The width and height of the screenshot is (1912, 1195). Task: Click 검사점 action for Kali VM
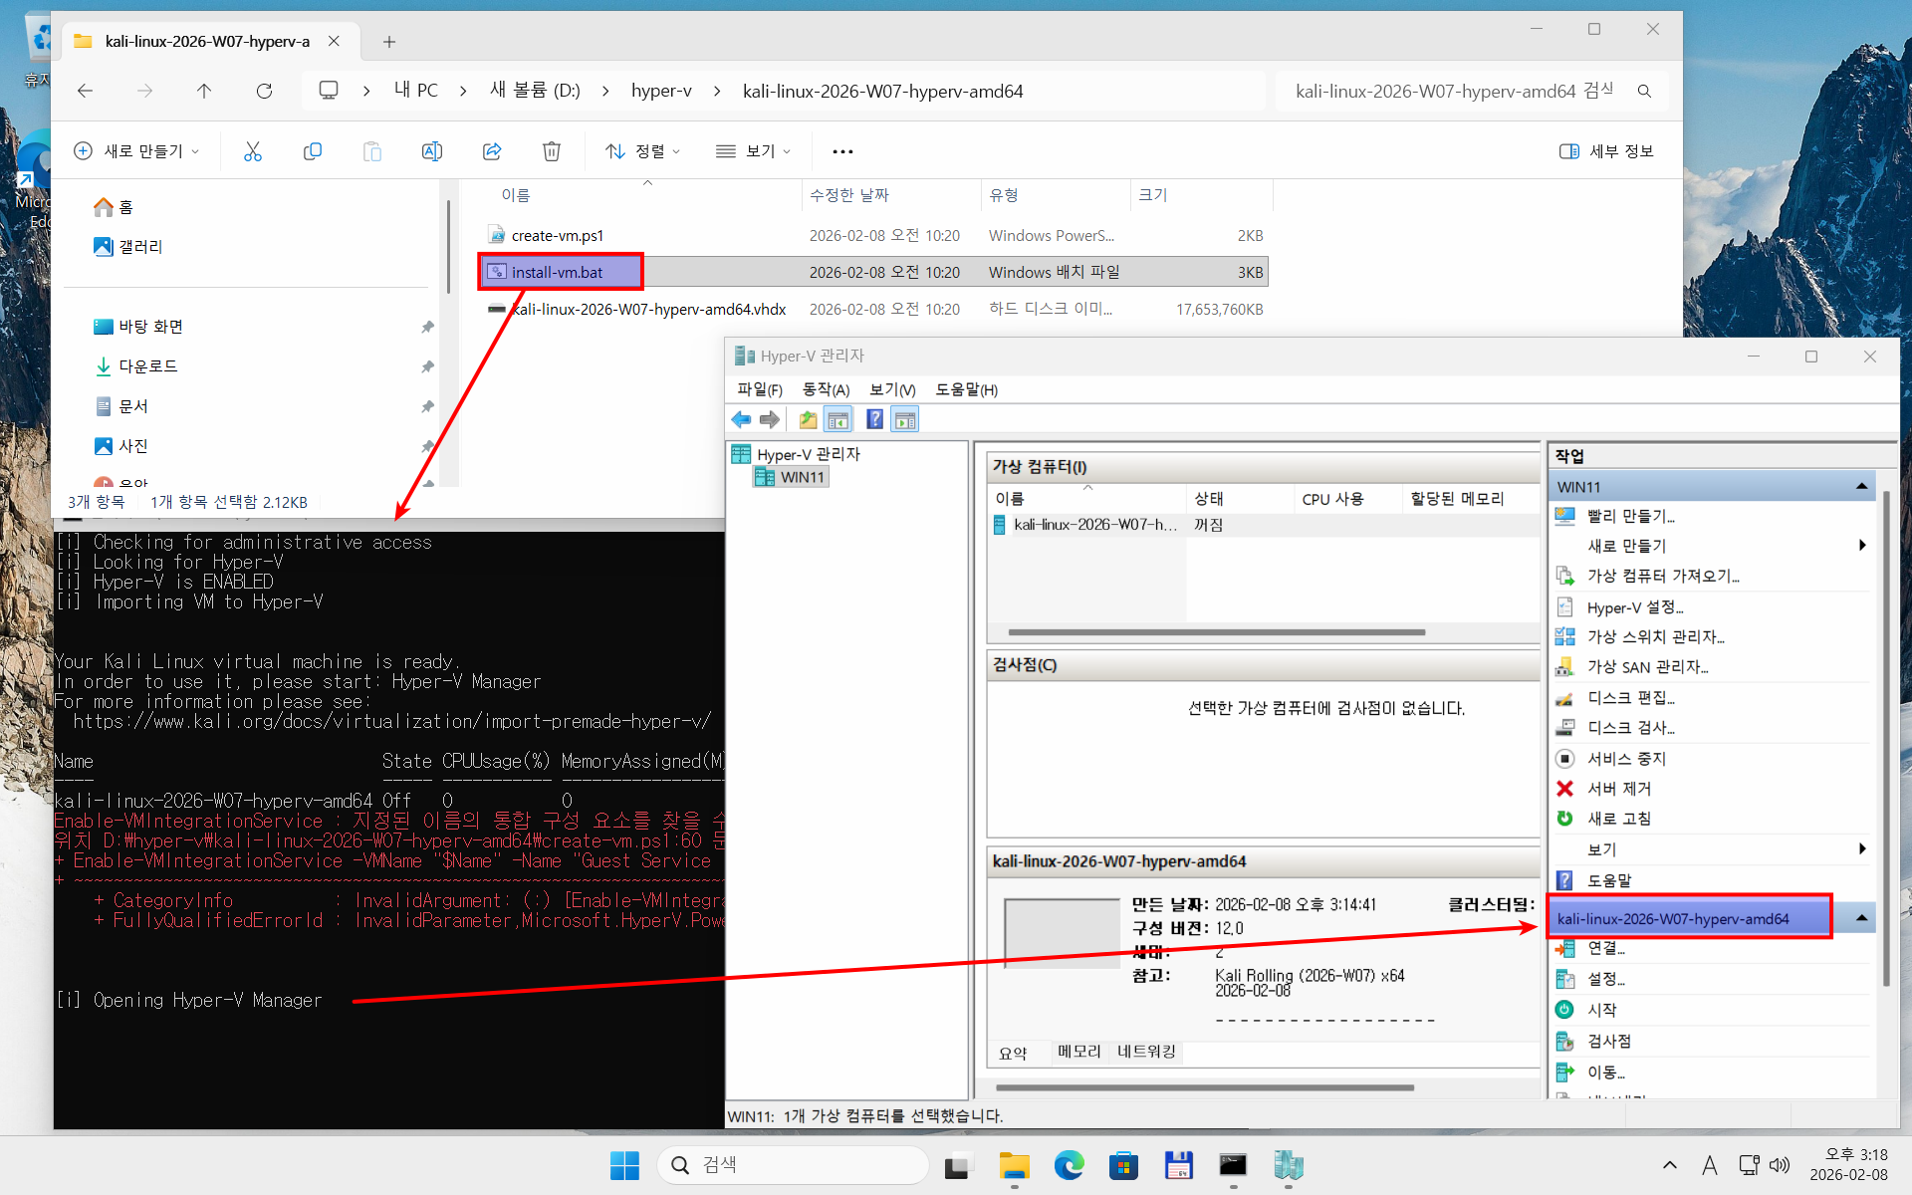point(1609,1041)
